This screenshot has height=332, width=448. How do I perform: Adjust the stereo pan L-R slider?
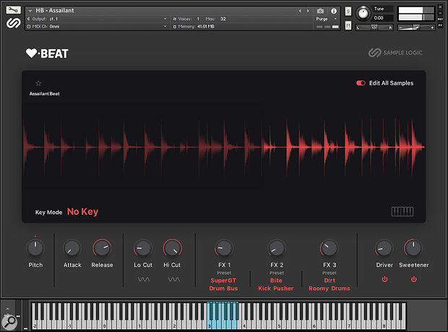tap(374, 27)
